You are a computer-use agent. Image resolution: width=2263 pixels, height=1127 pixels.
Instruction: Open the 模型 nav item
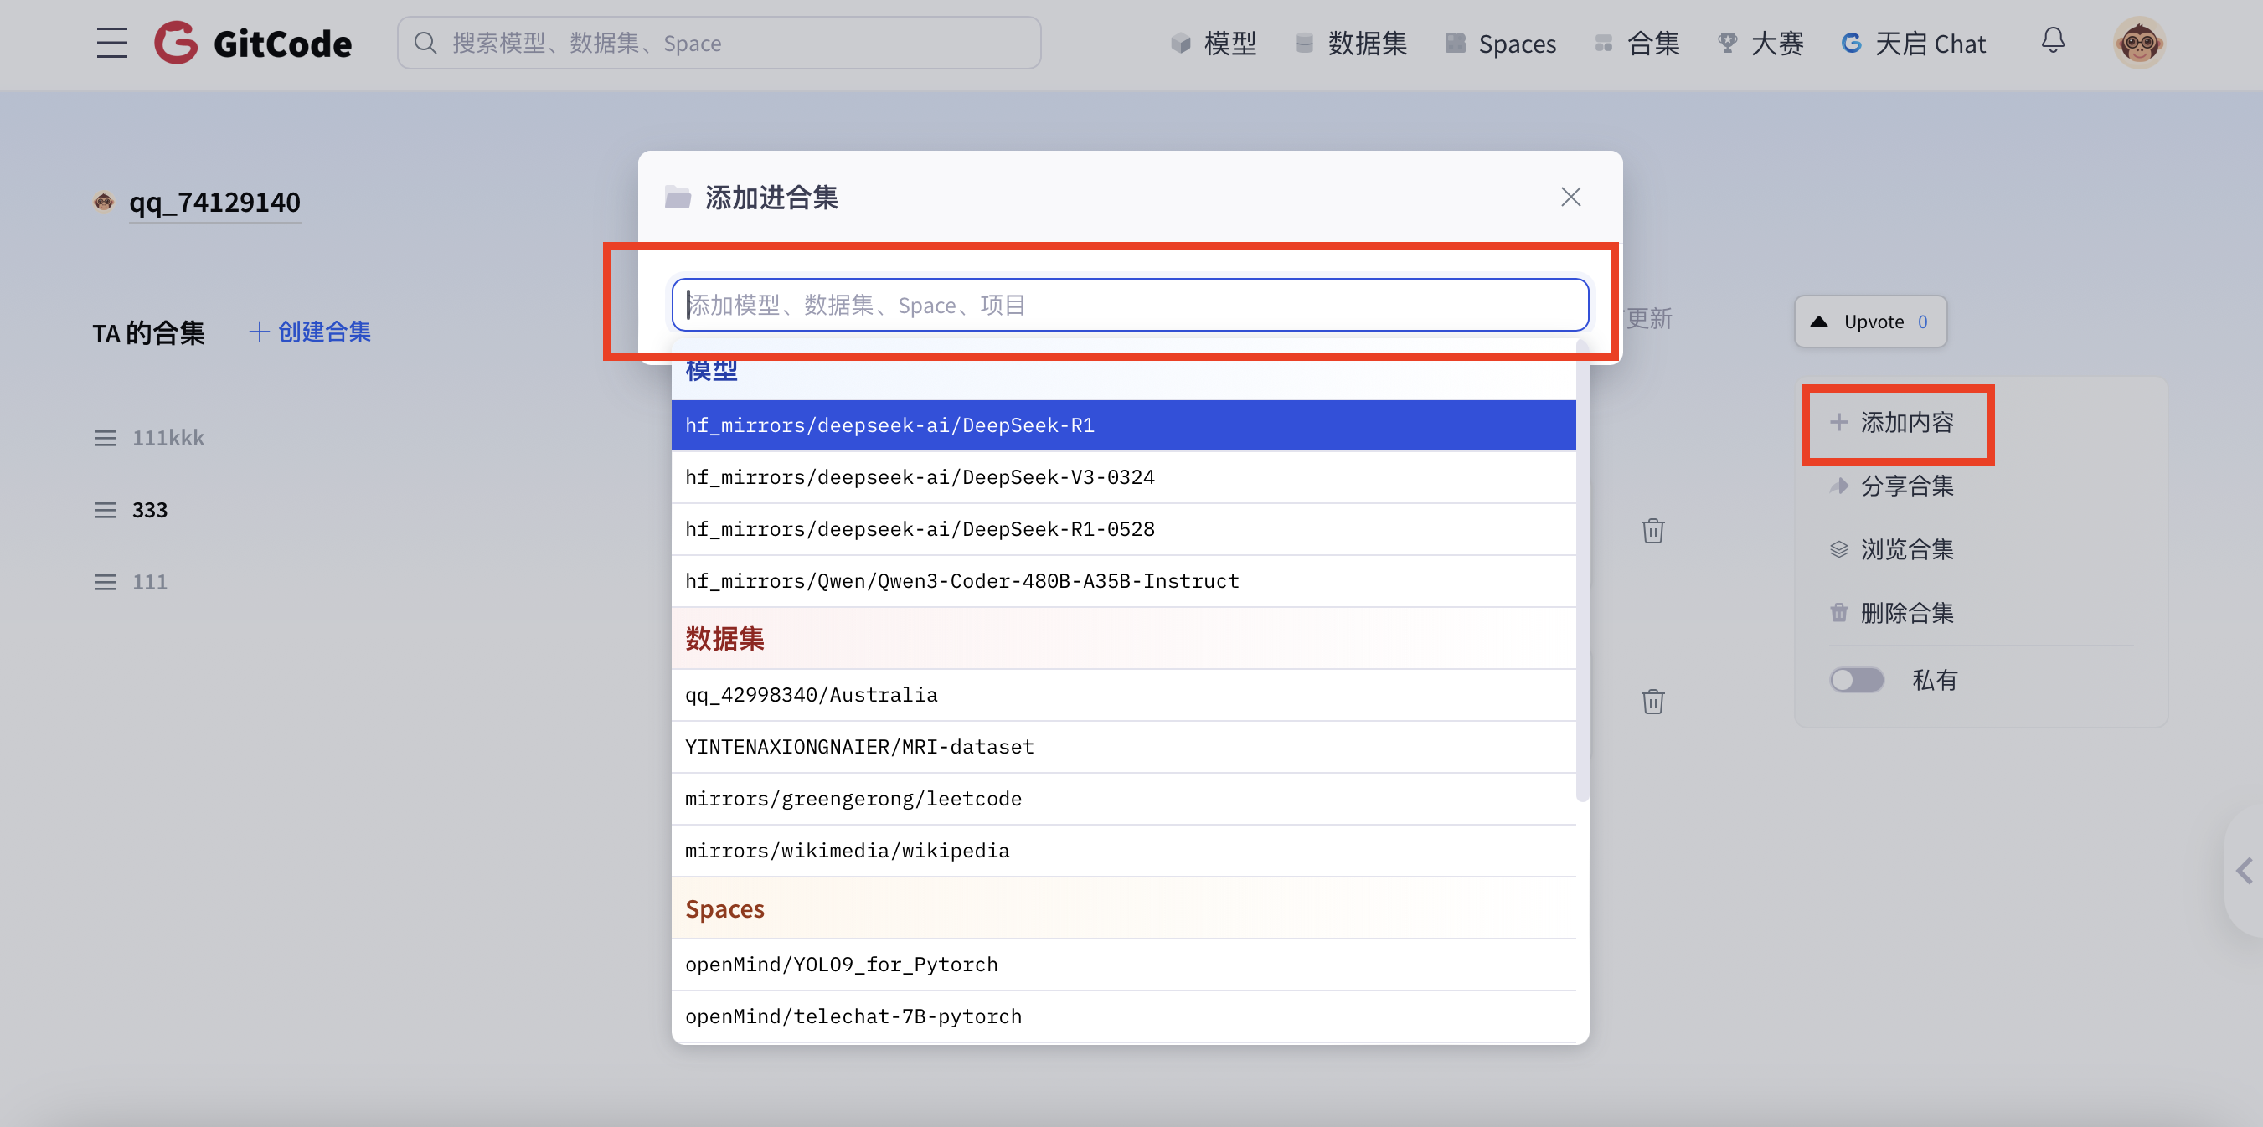[x=1214, y=43]
